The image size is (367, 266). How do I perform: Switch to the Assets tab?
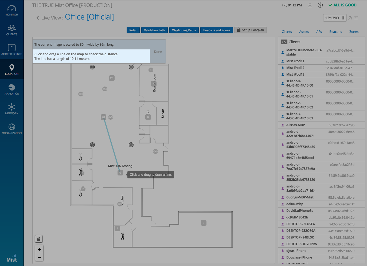pos(304,32)
